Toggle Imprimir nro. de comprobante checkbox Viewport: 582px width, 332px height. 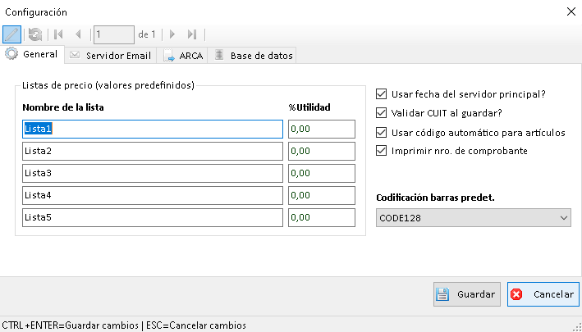(381, 151)
